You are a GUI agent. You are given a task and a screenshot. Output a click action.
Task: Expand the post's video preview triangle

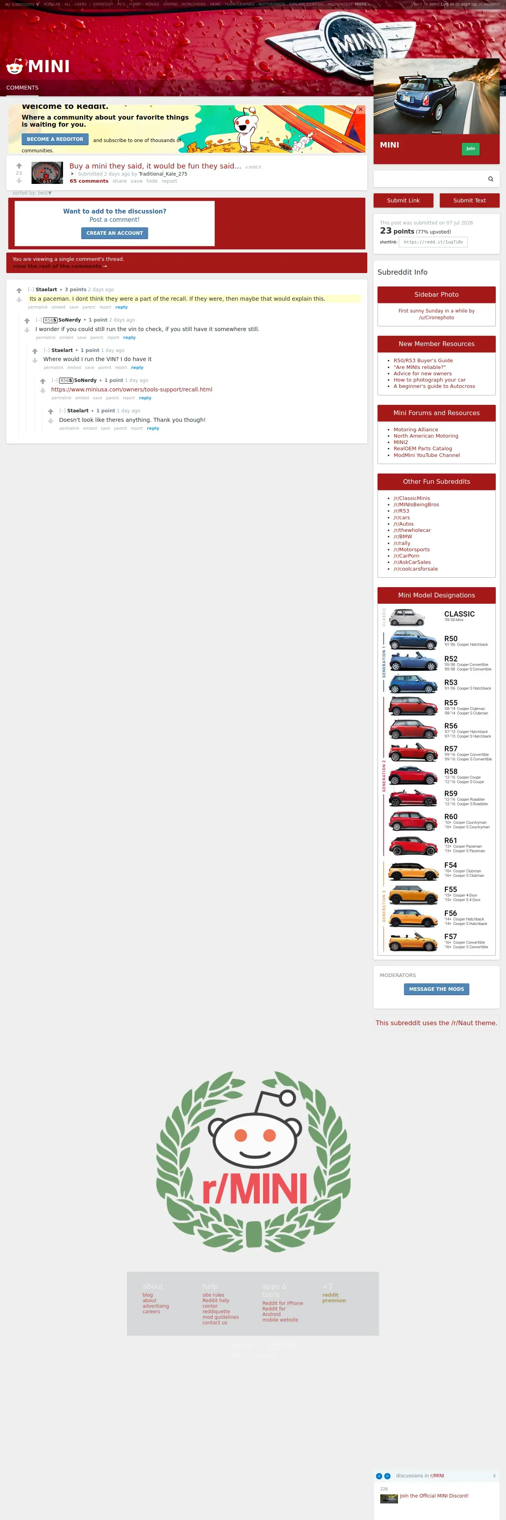pyautogui.click(x=73, y=174)
